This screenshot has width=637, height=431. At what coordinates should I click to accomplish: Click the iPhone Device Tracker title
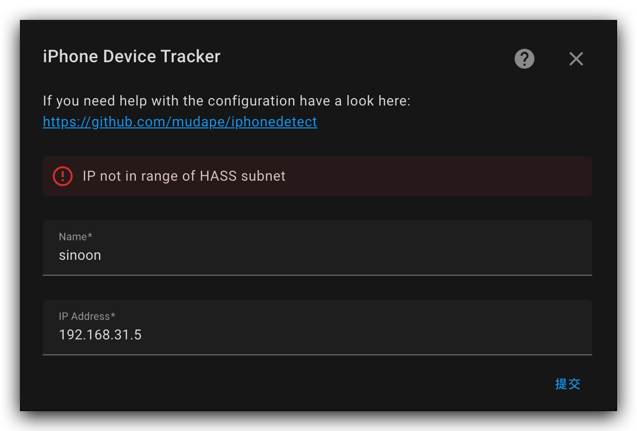(131, 56)
